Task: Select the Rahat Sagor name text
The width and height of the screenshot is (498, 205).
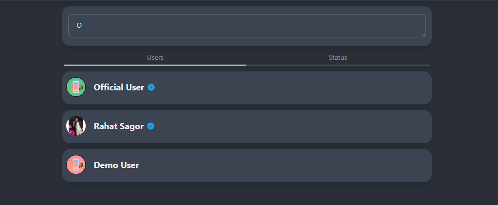Action: [118, 126]
